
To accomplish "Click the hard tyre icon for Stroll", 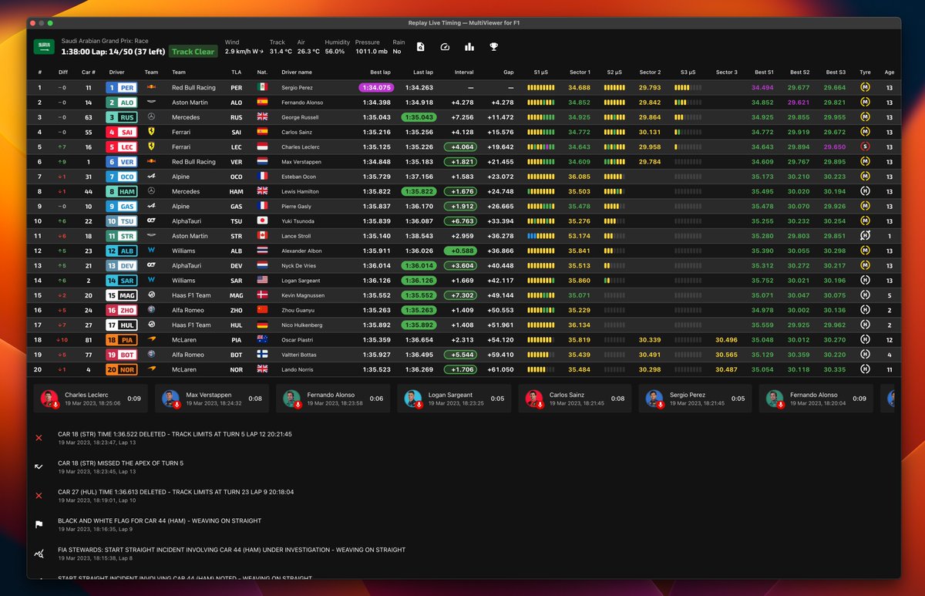I will pyautogui.click(x=865, y=236).
